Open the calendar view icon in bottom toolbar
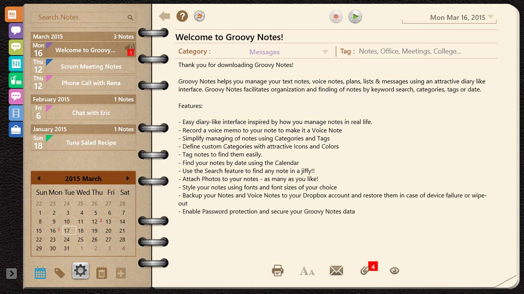 click(40, 273)
